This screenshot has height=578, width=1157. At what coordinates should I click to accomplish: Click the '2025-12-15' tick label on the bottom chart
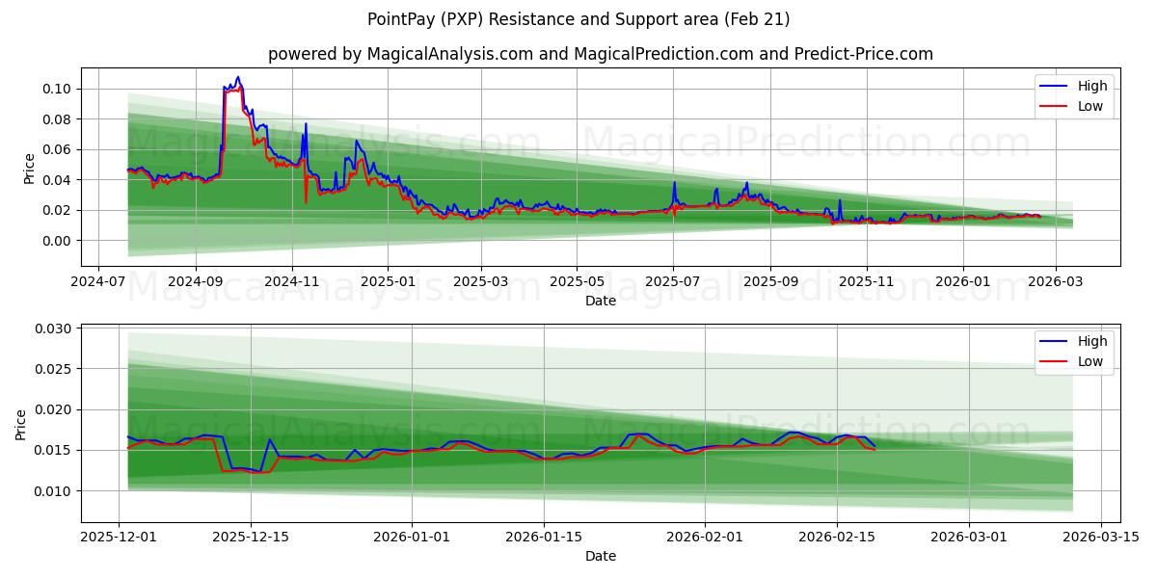pyautogui.click(x=251, y=538)
